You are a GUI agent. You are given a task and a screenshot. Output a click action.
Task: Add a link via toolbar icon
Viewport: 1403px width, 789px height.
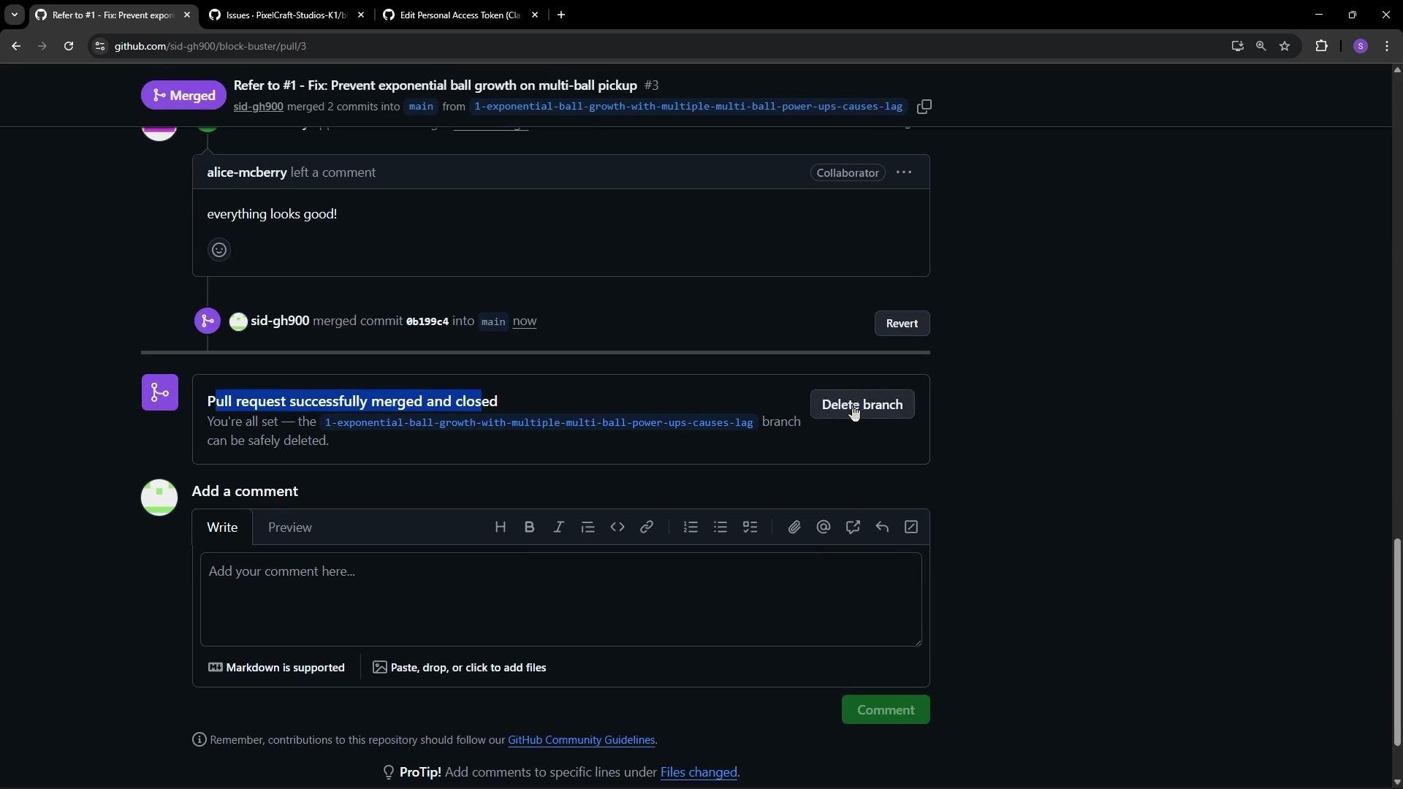[647, 527]
